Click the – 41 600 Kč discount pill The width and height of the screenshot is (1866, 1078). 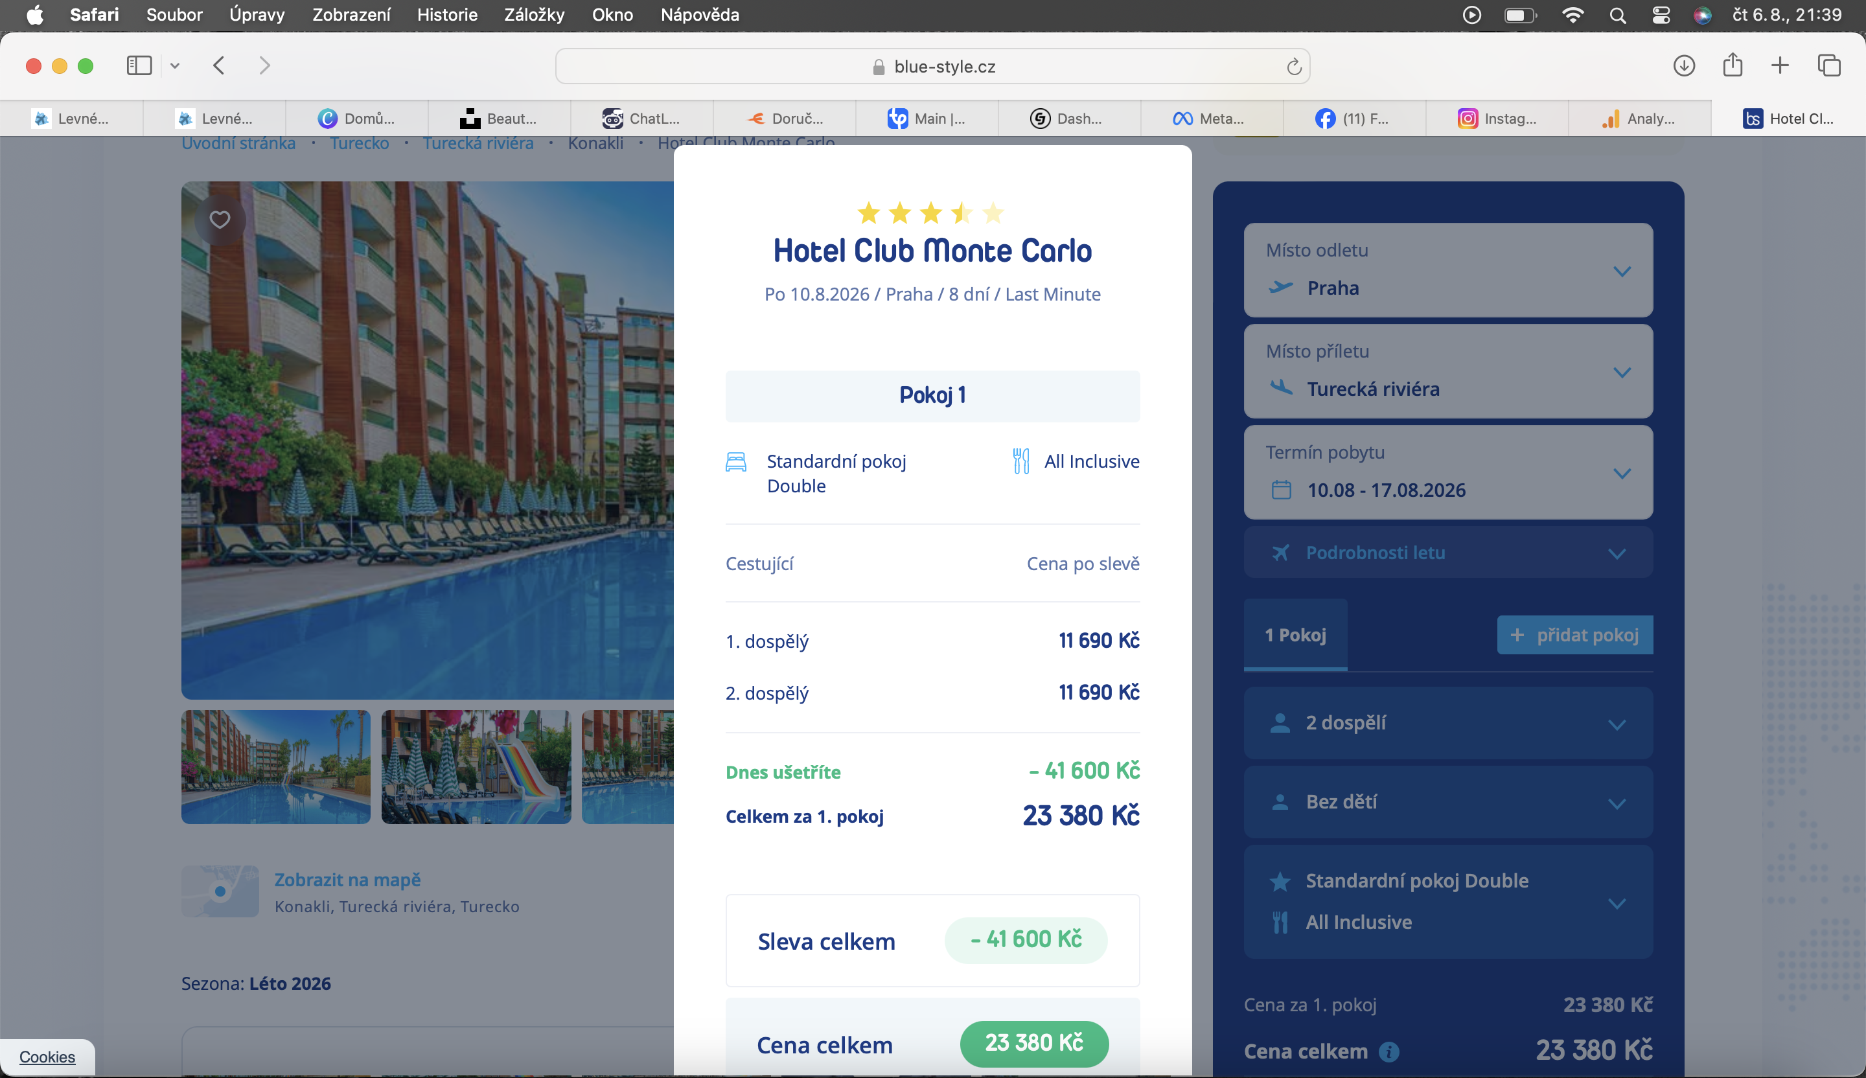click(x=1026, y=940)
